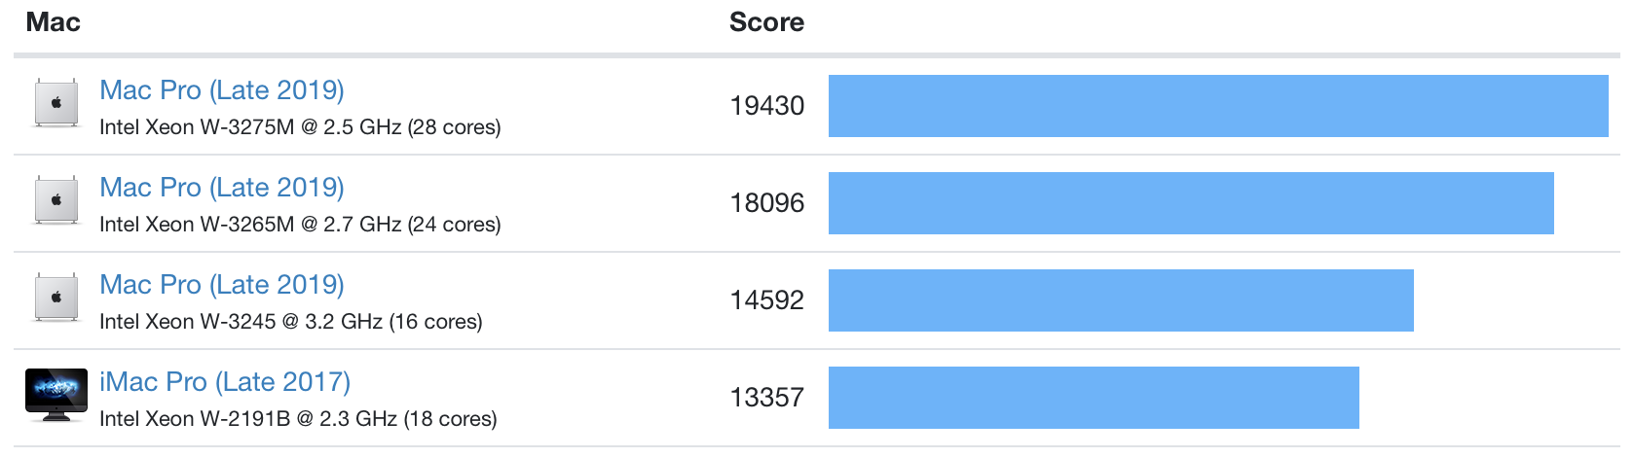
Task: Click the 19430 score bar
Action: click(1218, 106)
